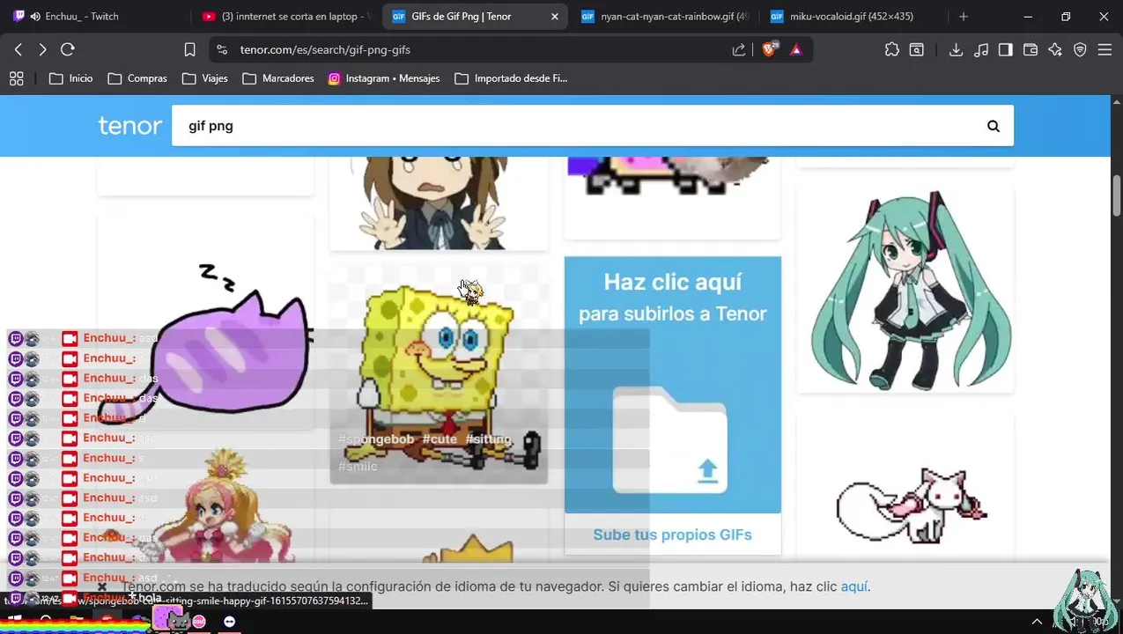
Task: Open the Instagram • Mensajes bookmark
Action: [384, 78]
